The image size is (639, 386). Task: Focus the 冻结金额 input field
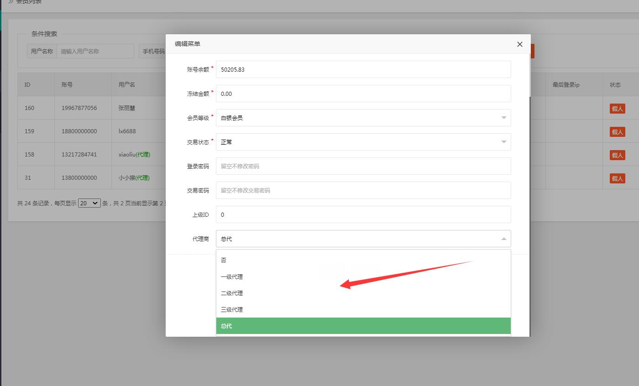point(363,94)
